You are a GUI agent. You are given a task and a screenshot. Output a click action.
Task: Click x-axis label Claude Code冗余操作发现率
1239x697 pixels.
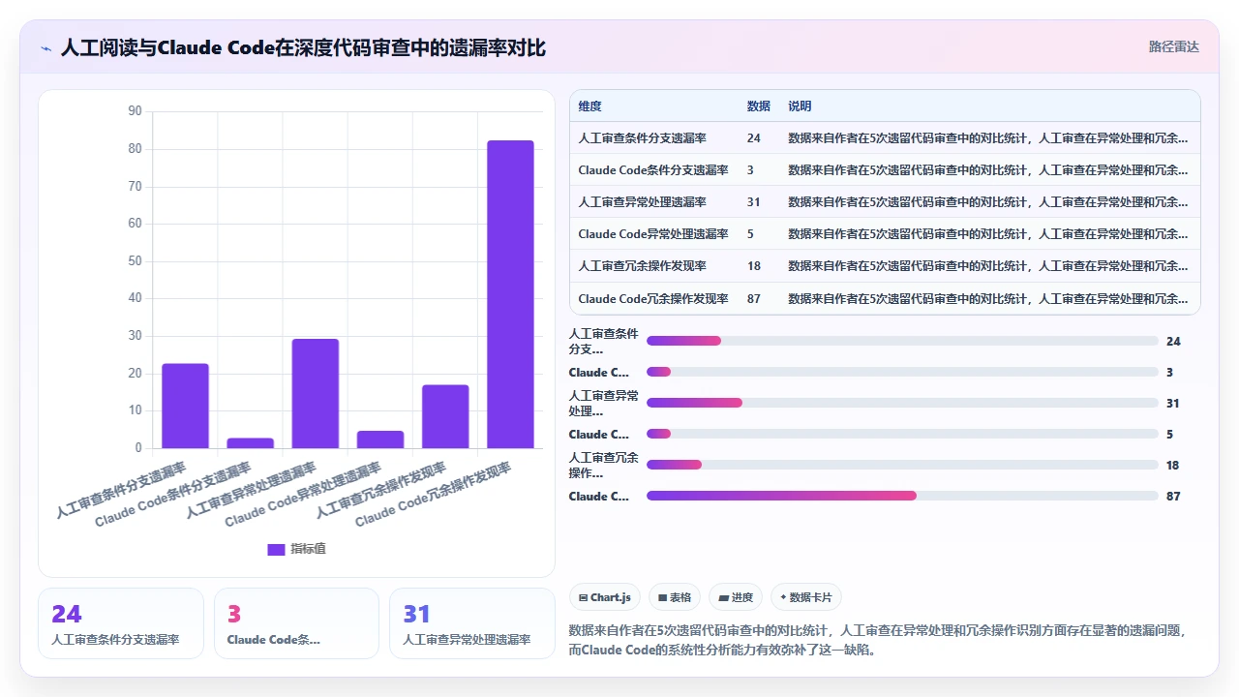point(434,494)
